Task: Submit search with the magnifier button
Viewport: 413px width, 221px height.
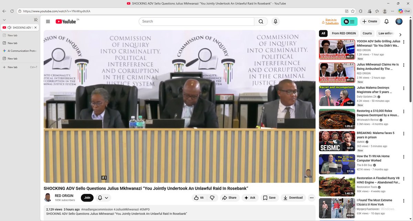Action: [x=261, y=21]
